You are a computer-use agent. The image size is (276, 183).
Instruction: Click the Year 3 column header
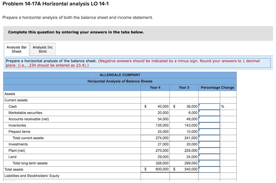click(184, 87)
